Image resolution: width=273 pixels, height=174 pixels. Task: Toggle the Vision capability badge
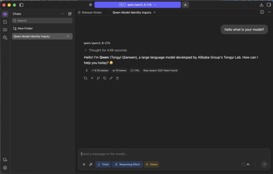[152, 164]
